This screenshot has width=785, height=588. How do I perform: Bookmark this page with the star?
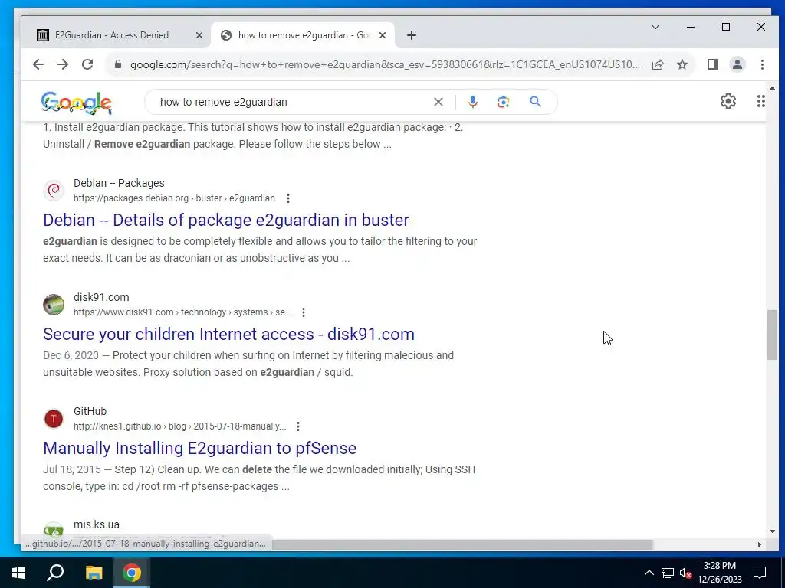tap(682, 64)
